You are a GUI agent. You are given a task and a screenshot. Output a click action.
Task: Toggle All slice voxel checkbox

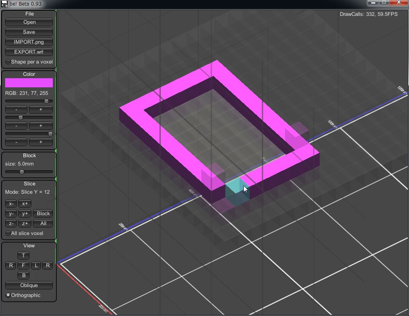(8, 233)
